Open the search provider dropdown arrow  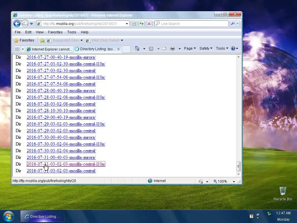click(x=238, y=24)
